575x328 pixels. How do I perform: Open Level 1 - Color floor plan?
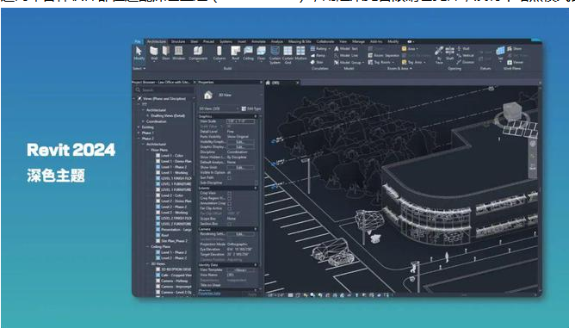click(172, 156)
